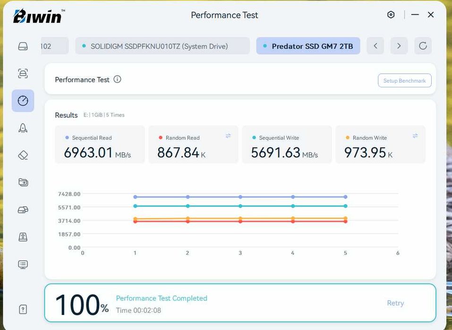452x330 pixels.
Task: Click the Sequential Read result card
Action: pos(100,144)
